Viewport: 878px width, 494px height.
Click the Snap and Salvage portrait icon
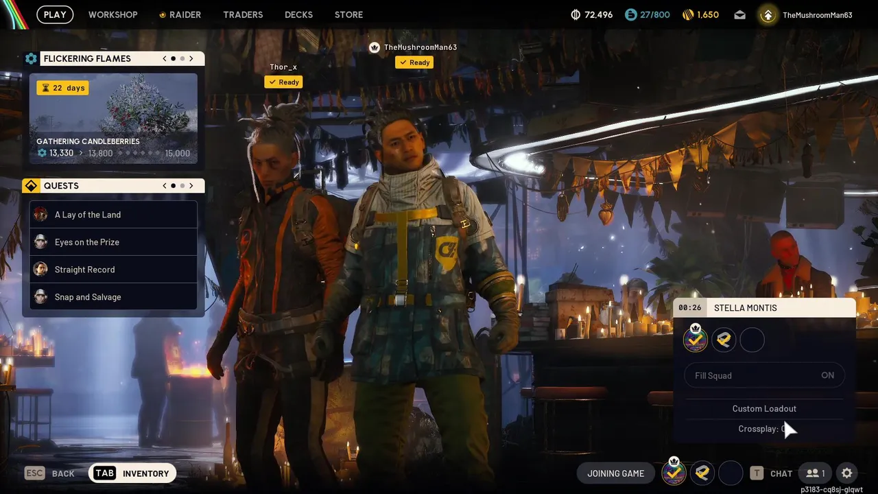click(41, 297)
